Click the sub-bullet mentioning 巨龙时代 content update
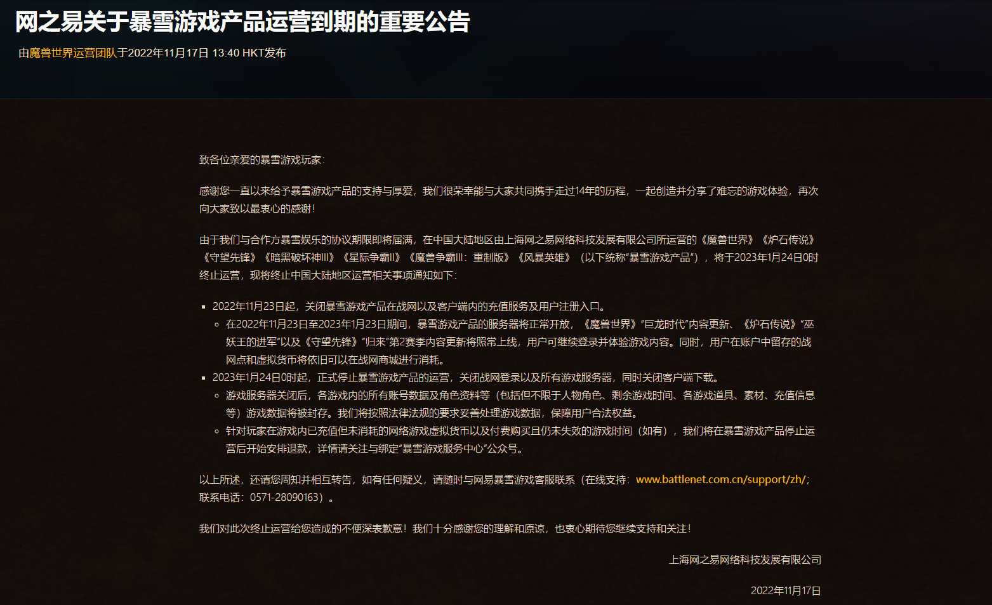The height and width of the screenshot is (605, 992). click(519, 342)
